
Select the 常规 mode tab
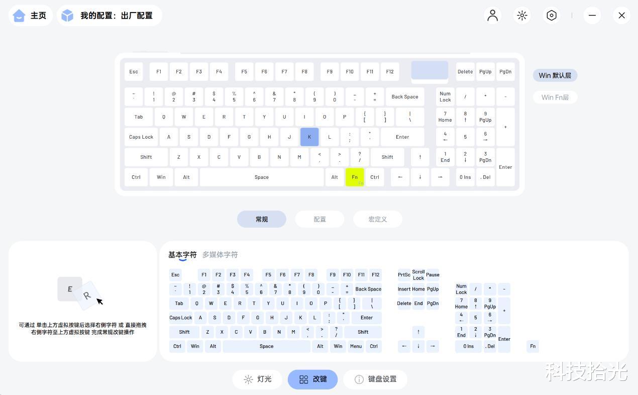click(x=262, y=219)
